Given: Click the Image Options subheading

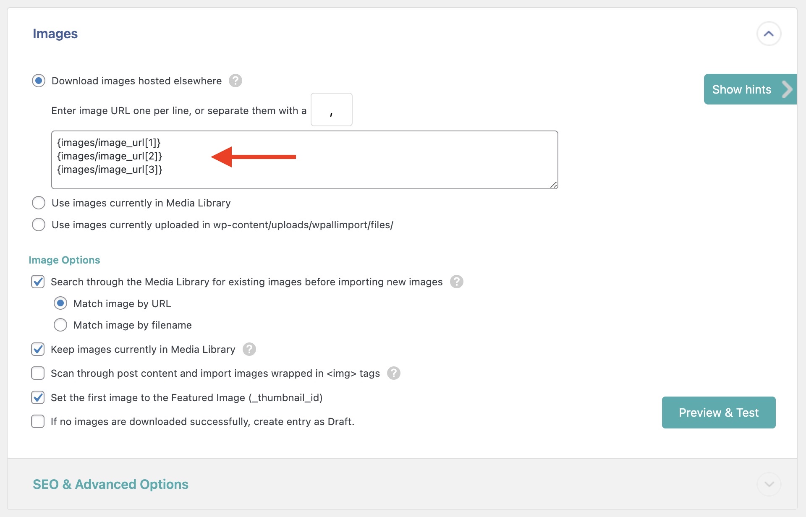Looking at the screenshot, I should (64, 260).
